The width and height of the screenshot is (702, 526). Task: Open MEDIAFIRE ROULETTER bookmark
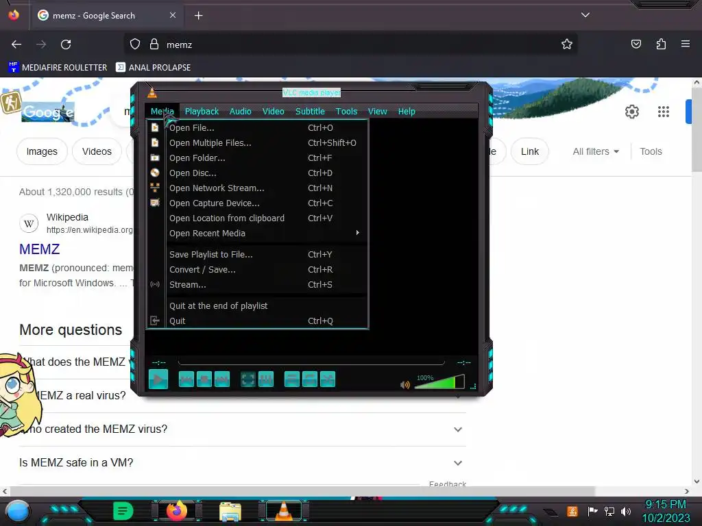(x=58, y=68)
